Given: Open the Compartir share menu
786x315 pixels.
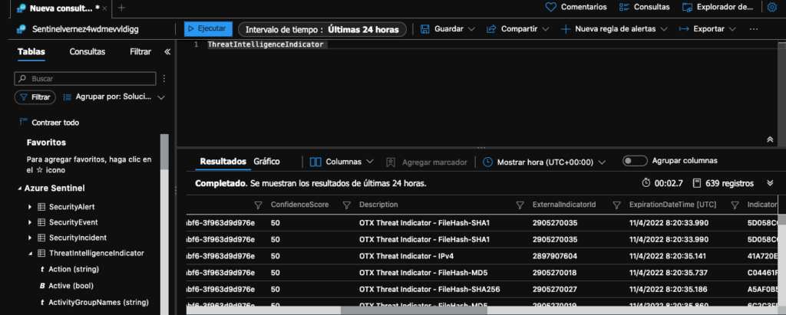Looking at the screenshot, I should pyautogui.click(x=517, y=29).
